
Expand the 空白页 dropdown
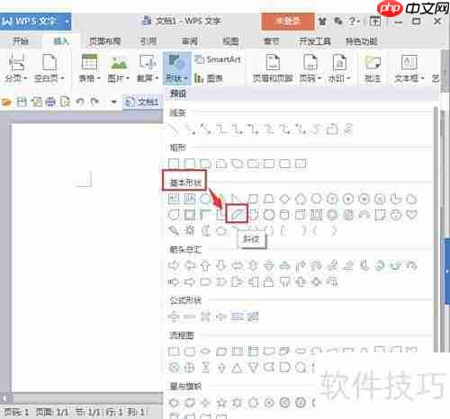(49, 78)
